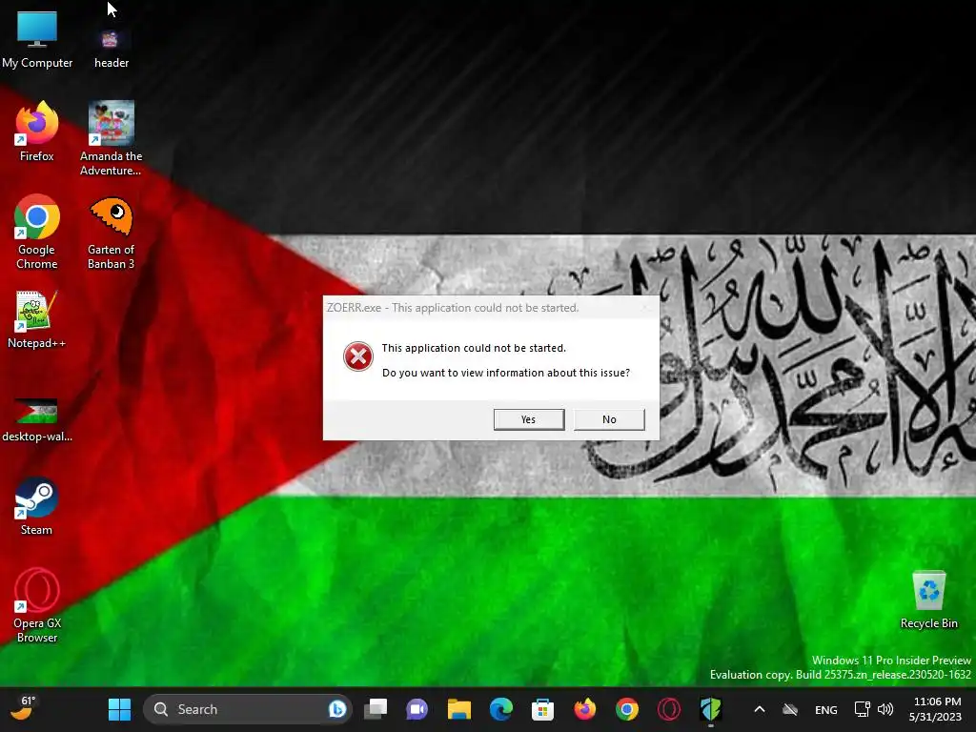Open the weather widget showing 61°
The height and width of the screenshot is (732, 976).
click(23, 708)
